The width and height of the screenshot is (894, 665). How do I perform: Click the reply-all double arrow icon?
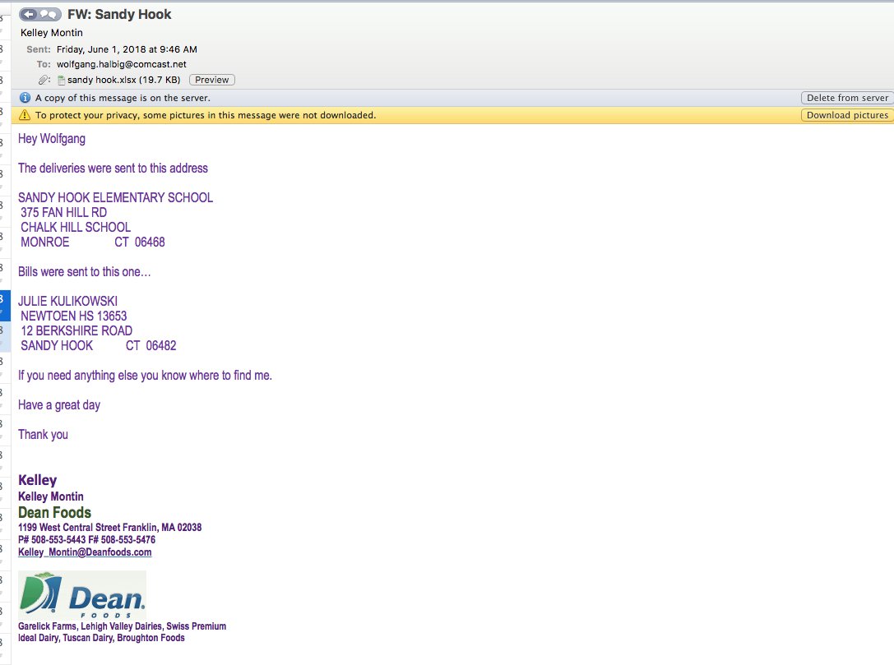coord(49,14)
